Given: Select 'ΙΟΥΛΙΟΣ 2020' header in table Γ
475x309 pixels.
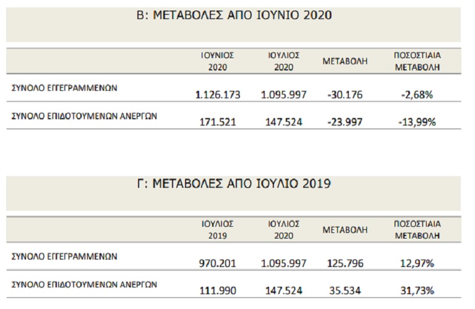Looking at the screenshot, I should (285, 229).
